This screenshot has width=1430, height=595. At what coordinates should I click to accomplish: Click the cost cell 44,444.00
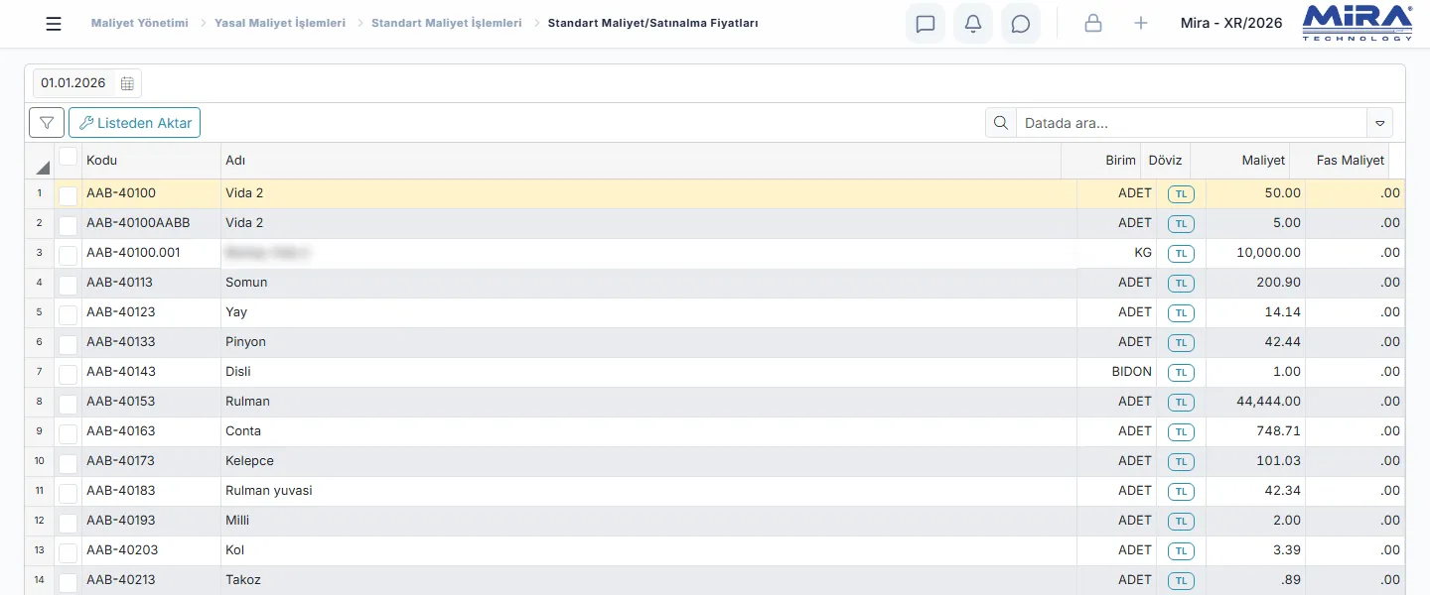pos(1255,402)
